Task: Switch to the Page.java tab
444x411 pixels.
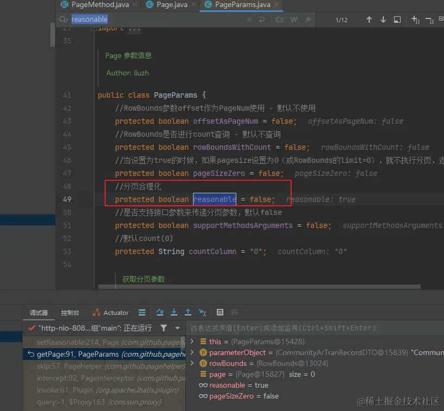Action: [x=172, y=5]
